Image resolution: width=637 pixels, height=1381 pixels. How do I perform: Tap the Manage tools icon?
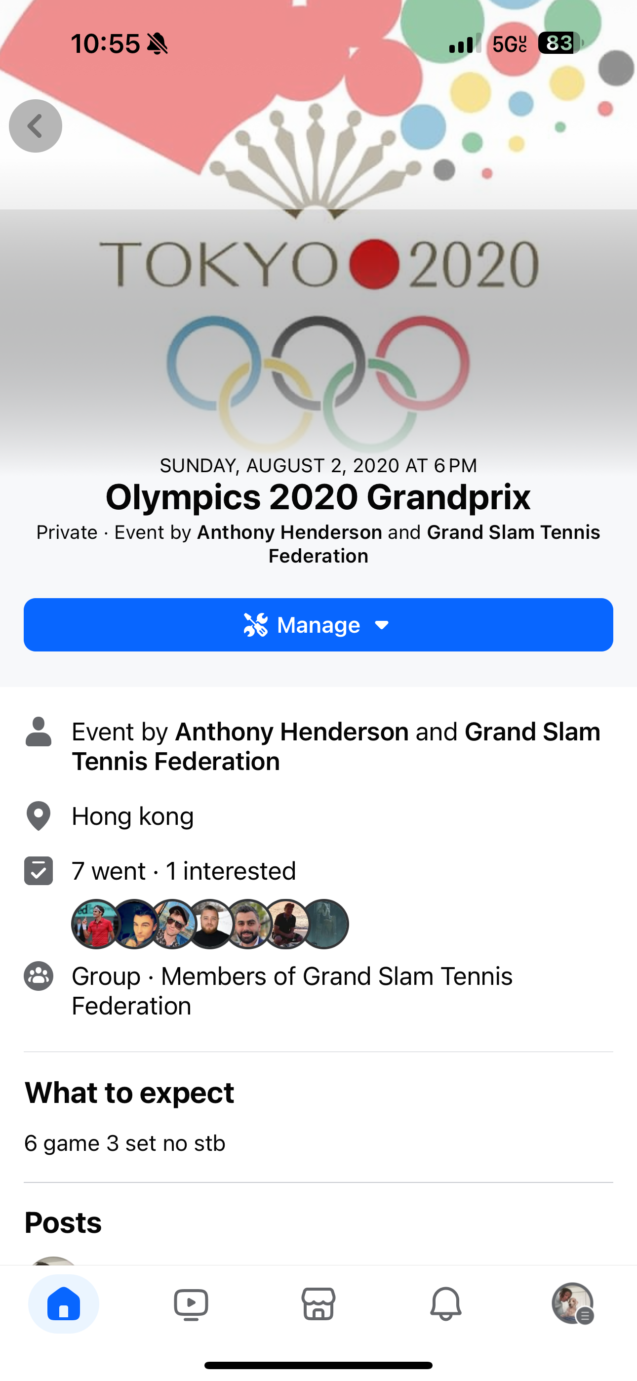(x=255, y=624)
